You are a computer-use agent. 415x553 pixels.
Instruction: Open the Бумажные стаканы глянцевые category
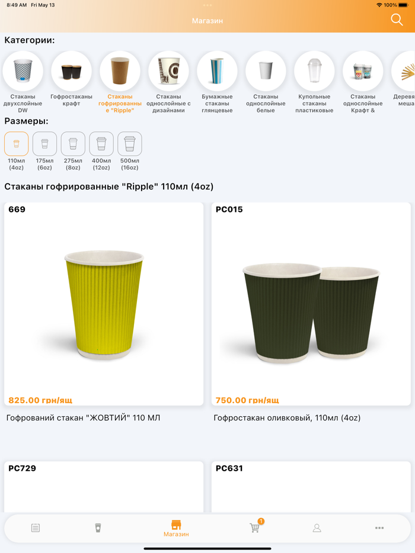click(x=217, y=71)
